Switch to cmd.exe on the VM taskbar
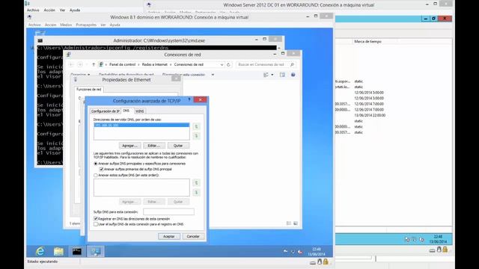Viewport: 479px width, 269px height. pyautogui.click(x=77, y=251)
